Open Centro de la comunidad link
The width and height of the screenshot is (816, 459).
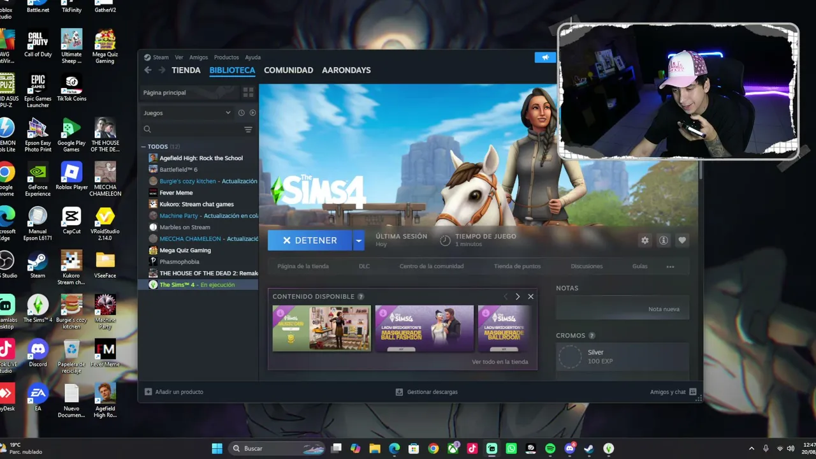click(x=432, y=266)
